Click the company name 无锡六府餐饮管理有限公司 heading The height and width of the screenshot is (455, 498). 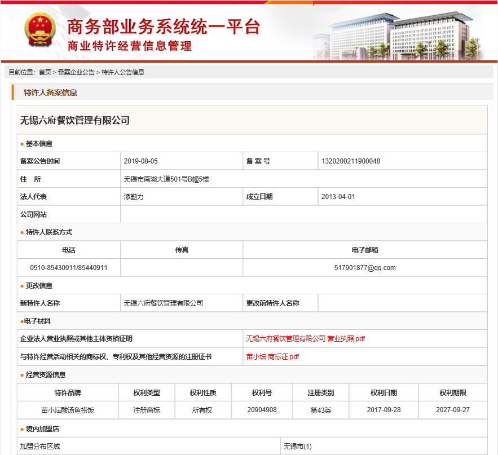coord(75,120)
